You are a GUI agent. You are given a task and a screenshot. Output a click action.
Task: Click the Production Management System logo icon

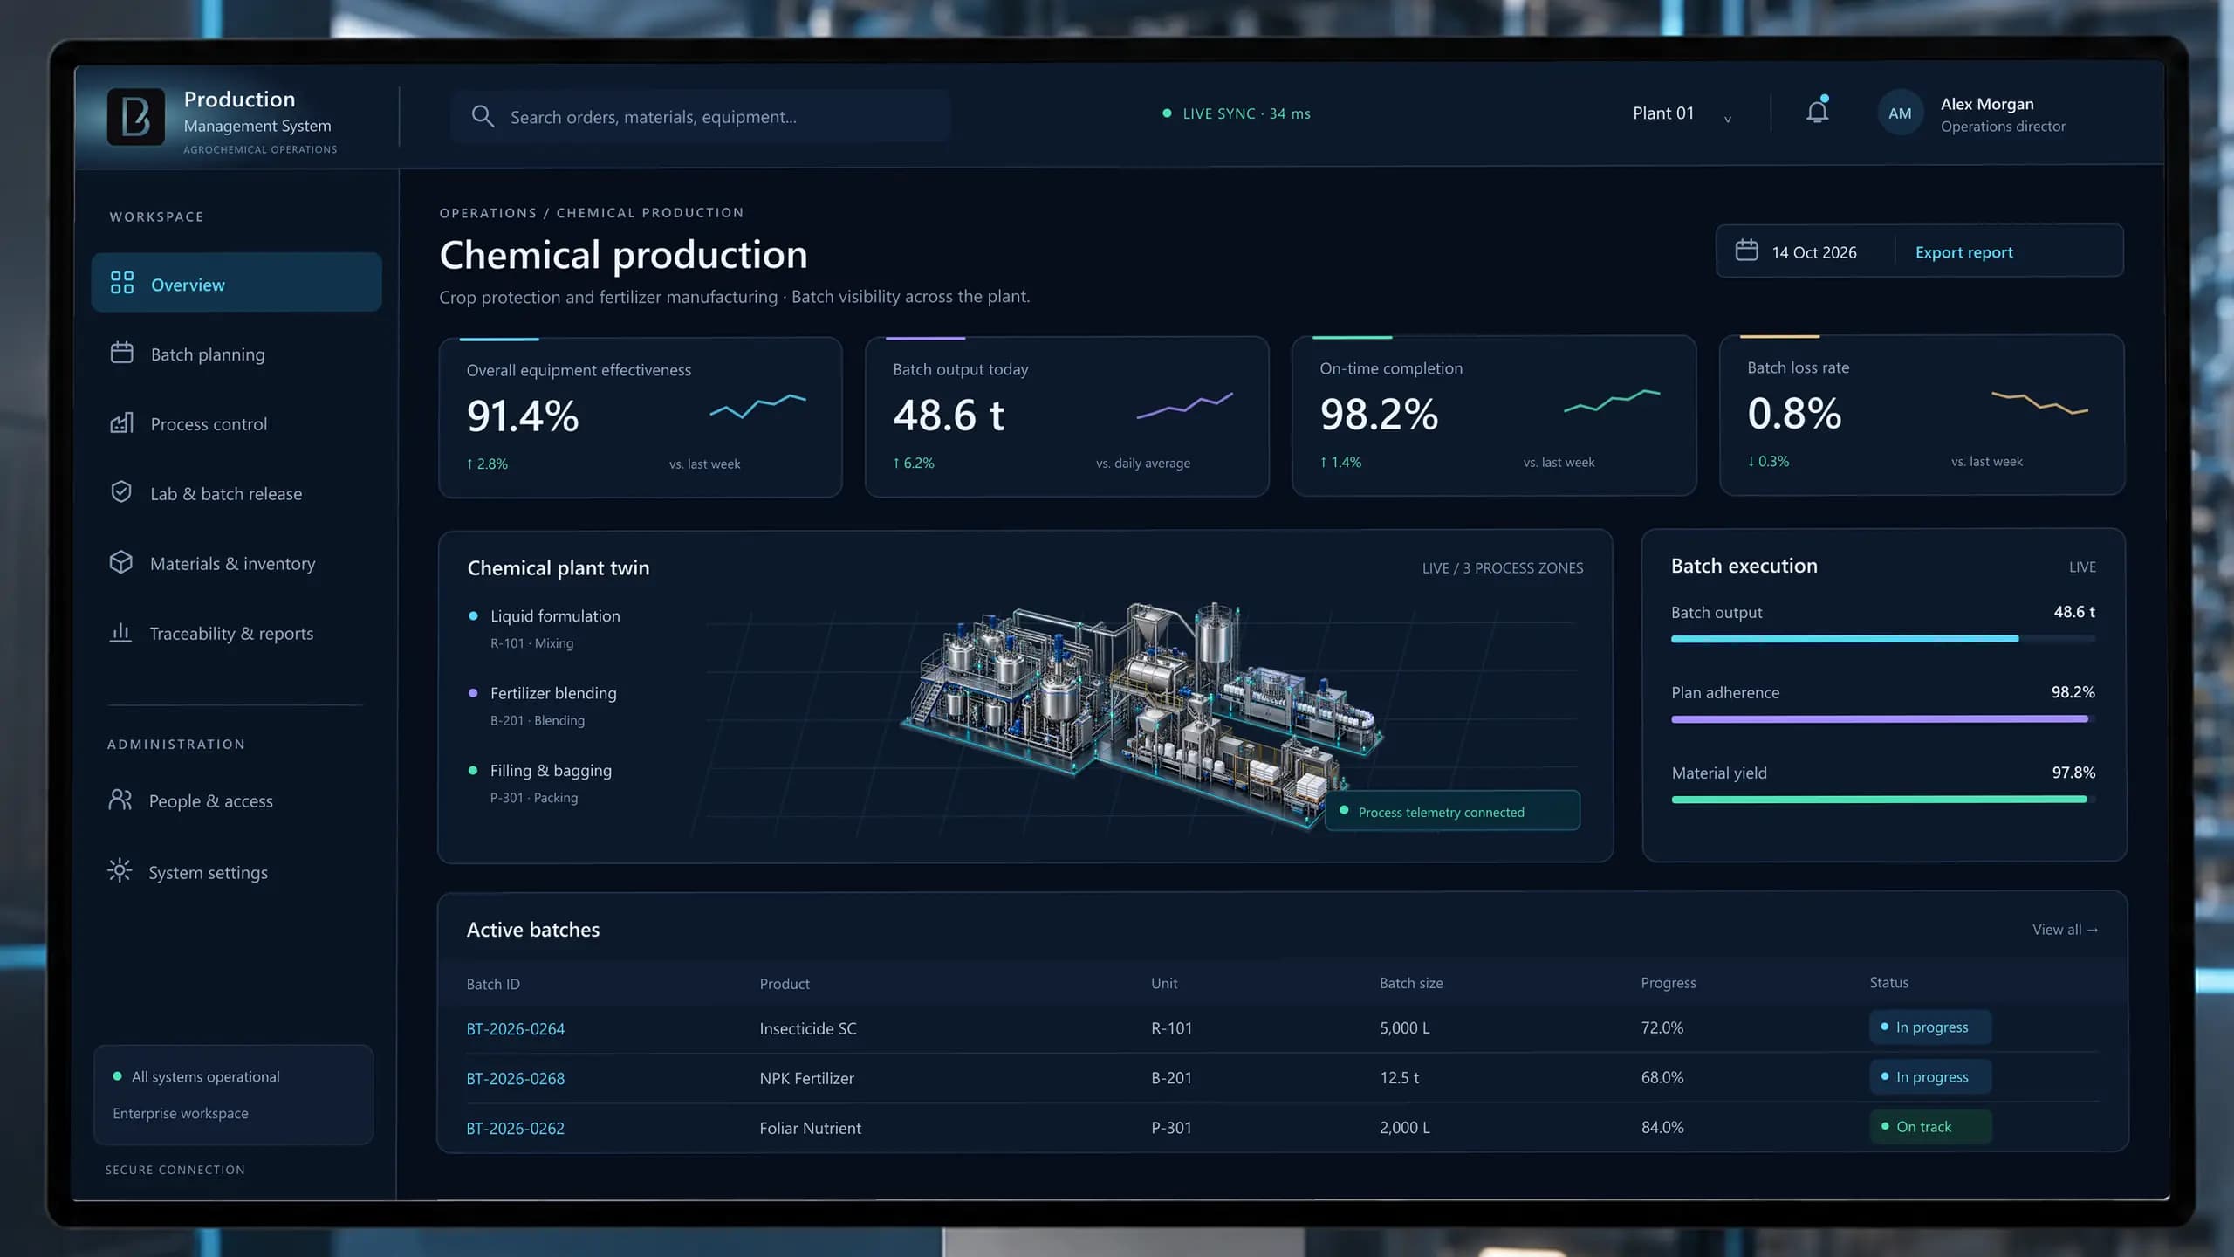pos(135,116)
